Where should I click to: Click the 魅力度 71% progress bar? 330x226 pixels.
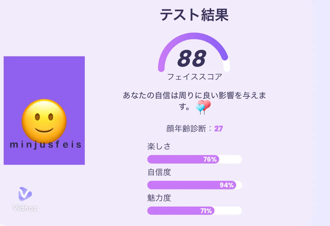(194, 211)
